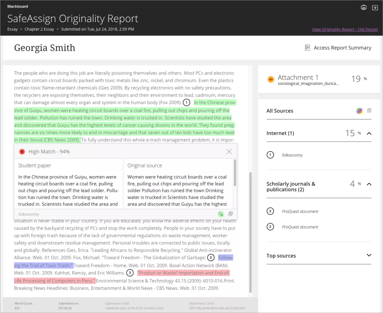The height and width of the screenshot is (313, 383).
Task: Click the scrollbar inside the match comparison popup
Action: [235, 173]
